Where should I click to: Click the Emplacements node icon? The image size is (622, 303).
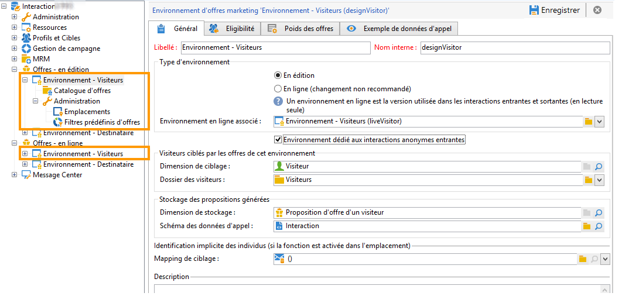point(58,112)
